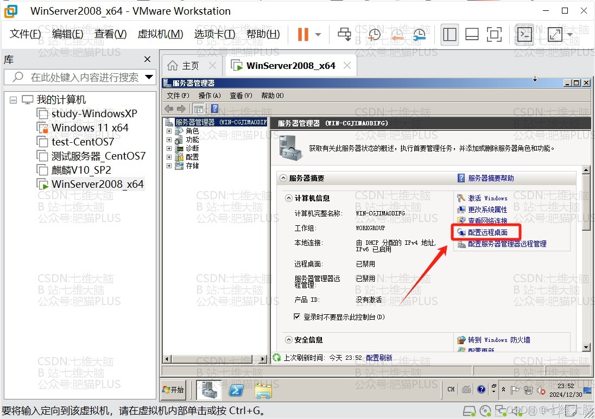Click the Server Manager toolbar help icon

215,109
